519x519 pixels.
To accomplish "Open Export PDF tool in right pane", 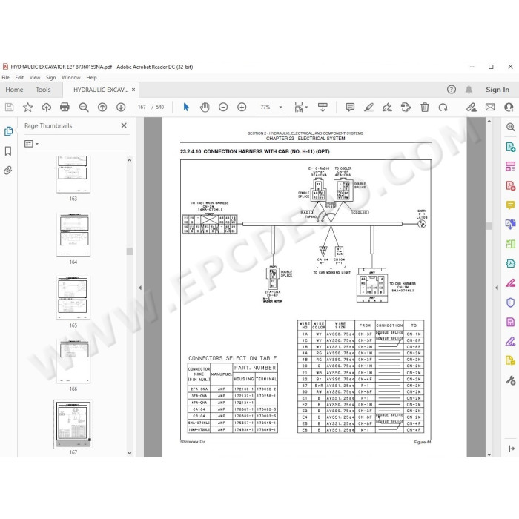I will (x=510, y=147).
